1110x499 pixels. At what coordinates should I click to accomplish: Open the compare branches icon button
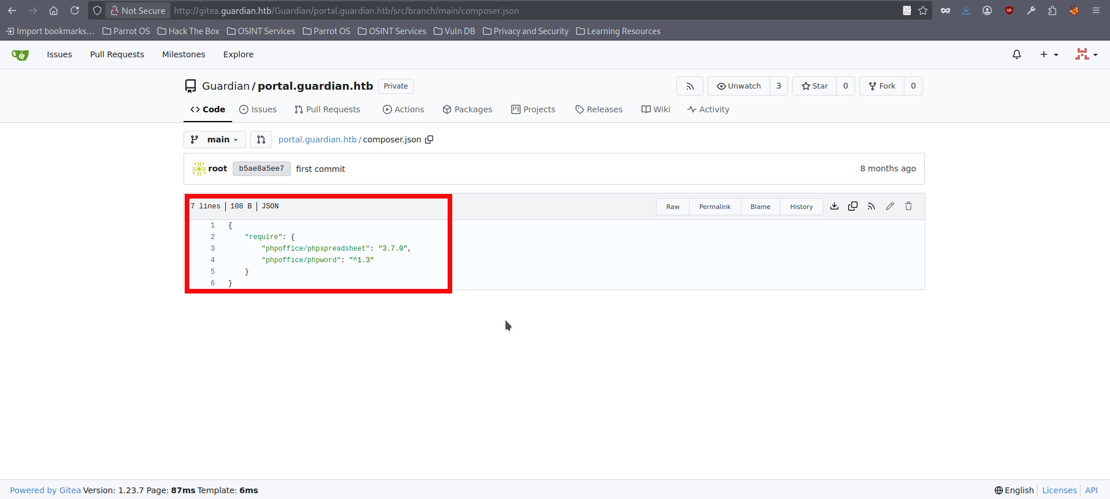point(261,140)
